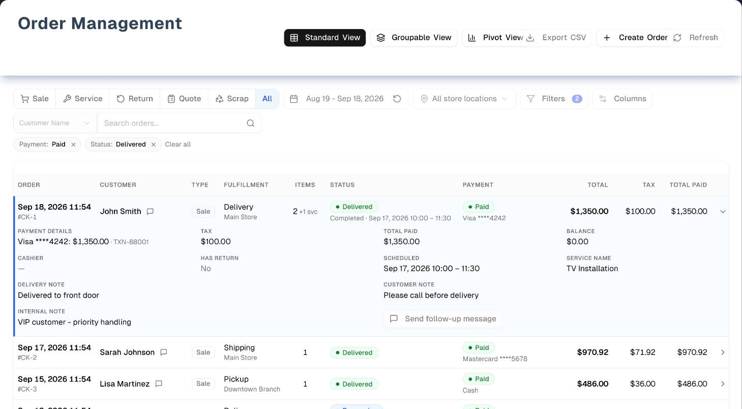This screenshot has width=742, height=409.
Task: Clear all active filters
Action: 178,144
